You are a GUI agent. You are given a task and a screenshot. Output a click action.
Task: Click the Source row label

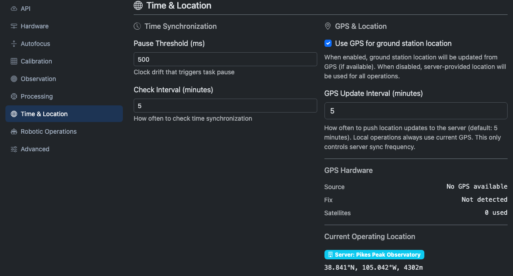[x=334, y=187]
